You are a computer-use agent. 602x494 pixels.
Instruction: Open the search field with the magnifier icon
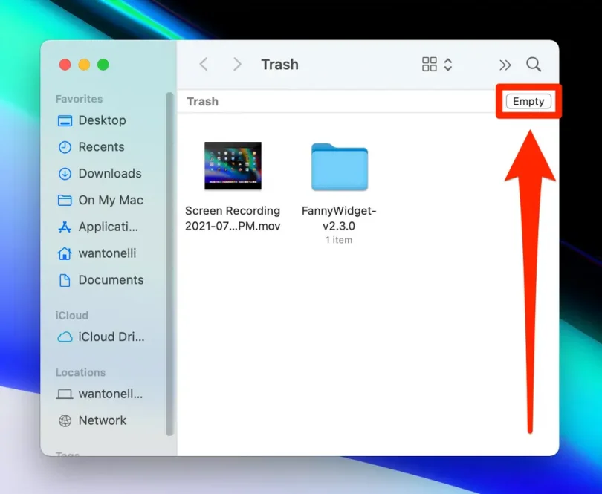click(534, 65)
